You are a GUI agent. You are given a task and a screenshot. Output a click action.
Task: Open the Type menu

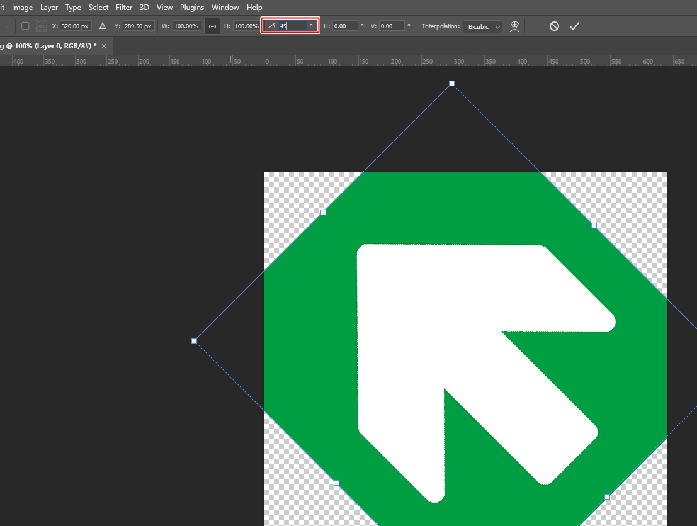[73, 8]
